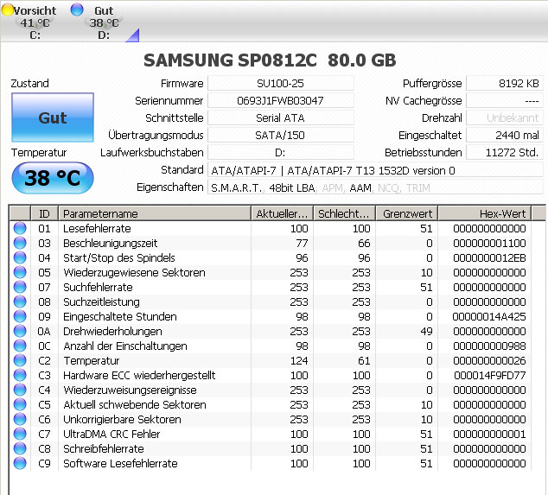Click the Puffergrösse field 8192 KB
This screenshot has height=495, width=548.
505,83
